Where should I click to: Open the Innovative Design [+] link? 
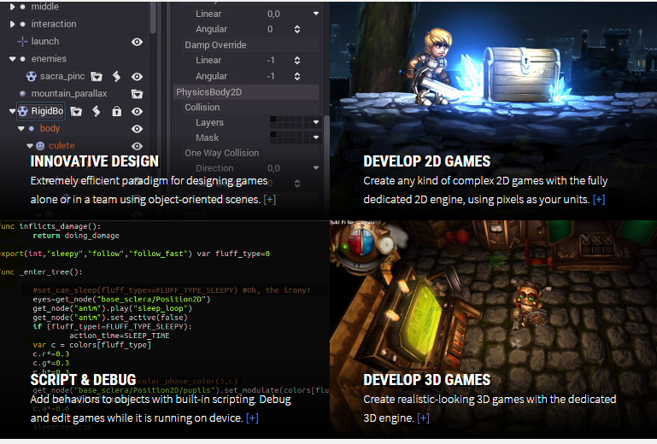pyautogui.click(x=269, y=200)
